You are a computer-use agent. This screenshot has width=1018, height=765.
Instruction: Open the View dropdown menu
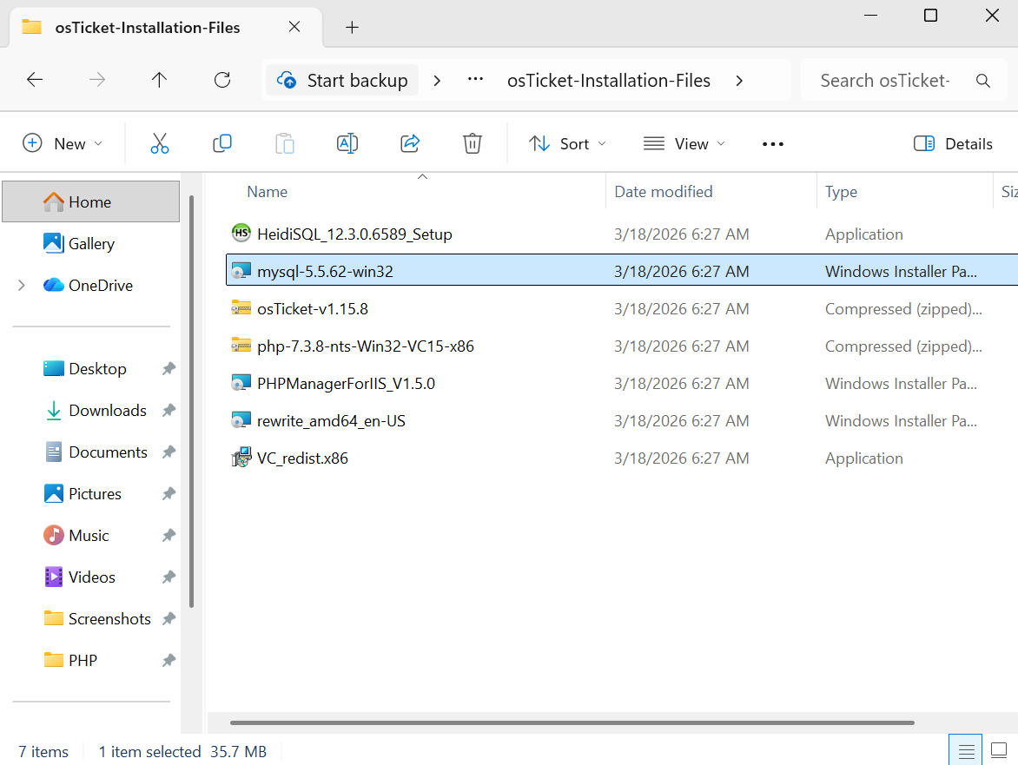684,143
